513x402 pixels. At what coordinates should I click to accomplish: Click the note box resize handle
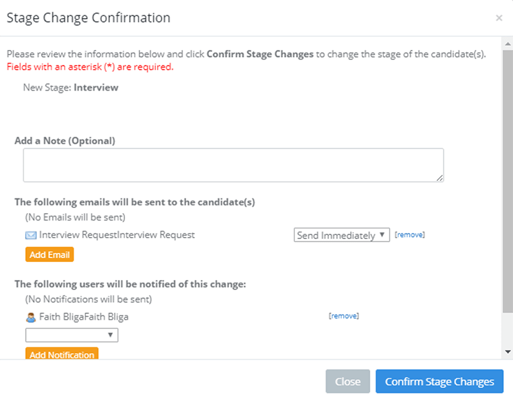(441, 180)
